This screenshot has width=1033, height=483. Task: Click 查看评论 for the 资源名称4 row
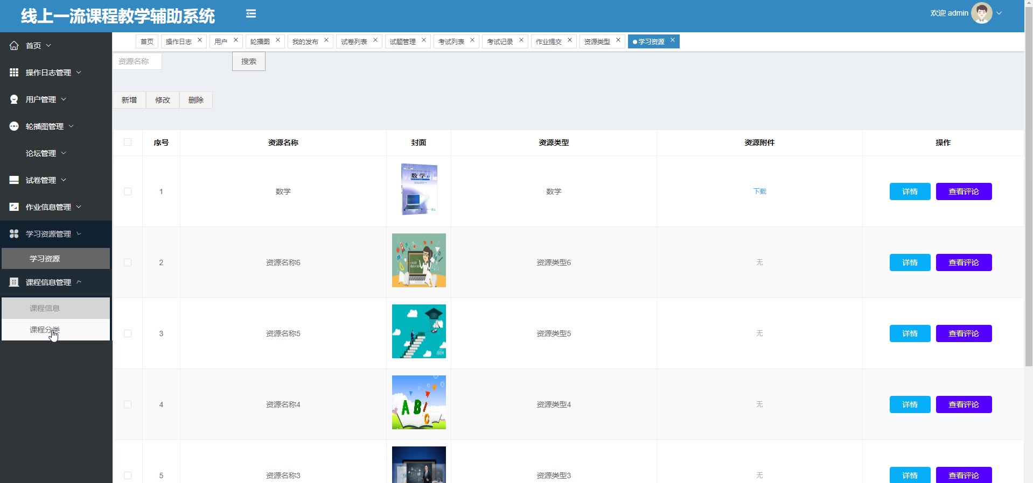pos(964,404)
